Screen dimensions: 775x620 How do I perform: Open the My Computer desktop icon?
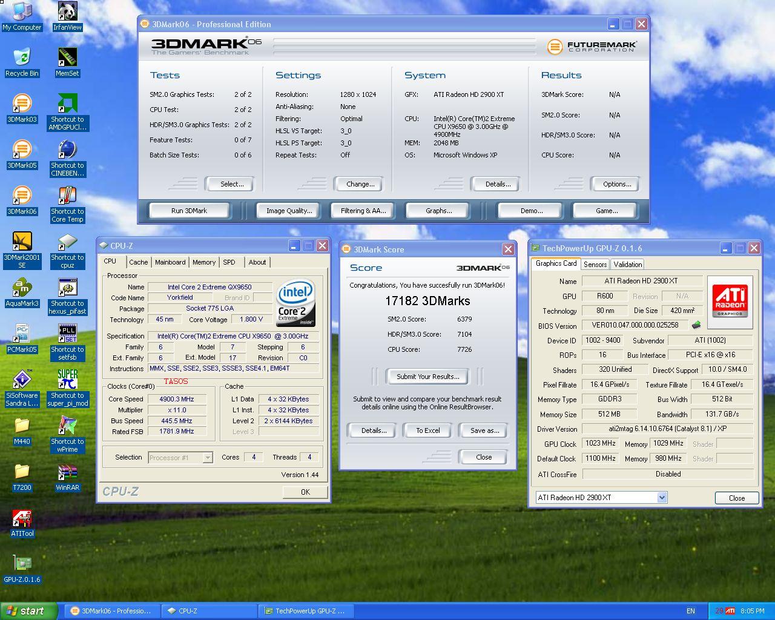(22, 16)
